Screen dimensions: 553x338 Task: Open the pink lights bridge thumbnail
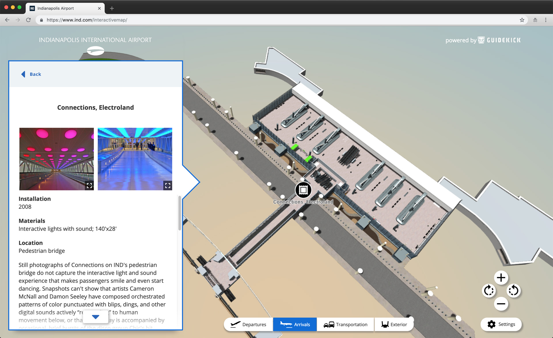tap(56, 159)
